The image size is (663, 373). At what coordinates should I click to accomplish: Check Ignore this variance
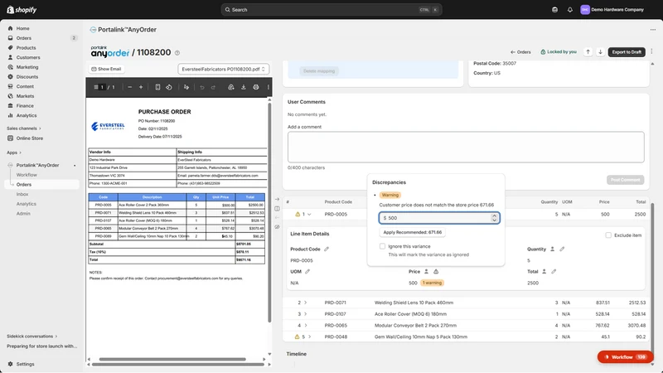click(382, 246)
